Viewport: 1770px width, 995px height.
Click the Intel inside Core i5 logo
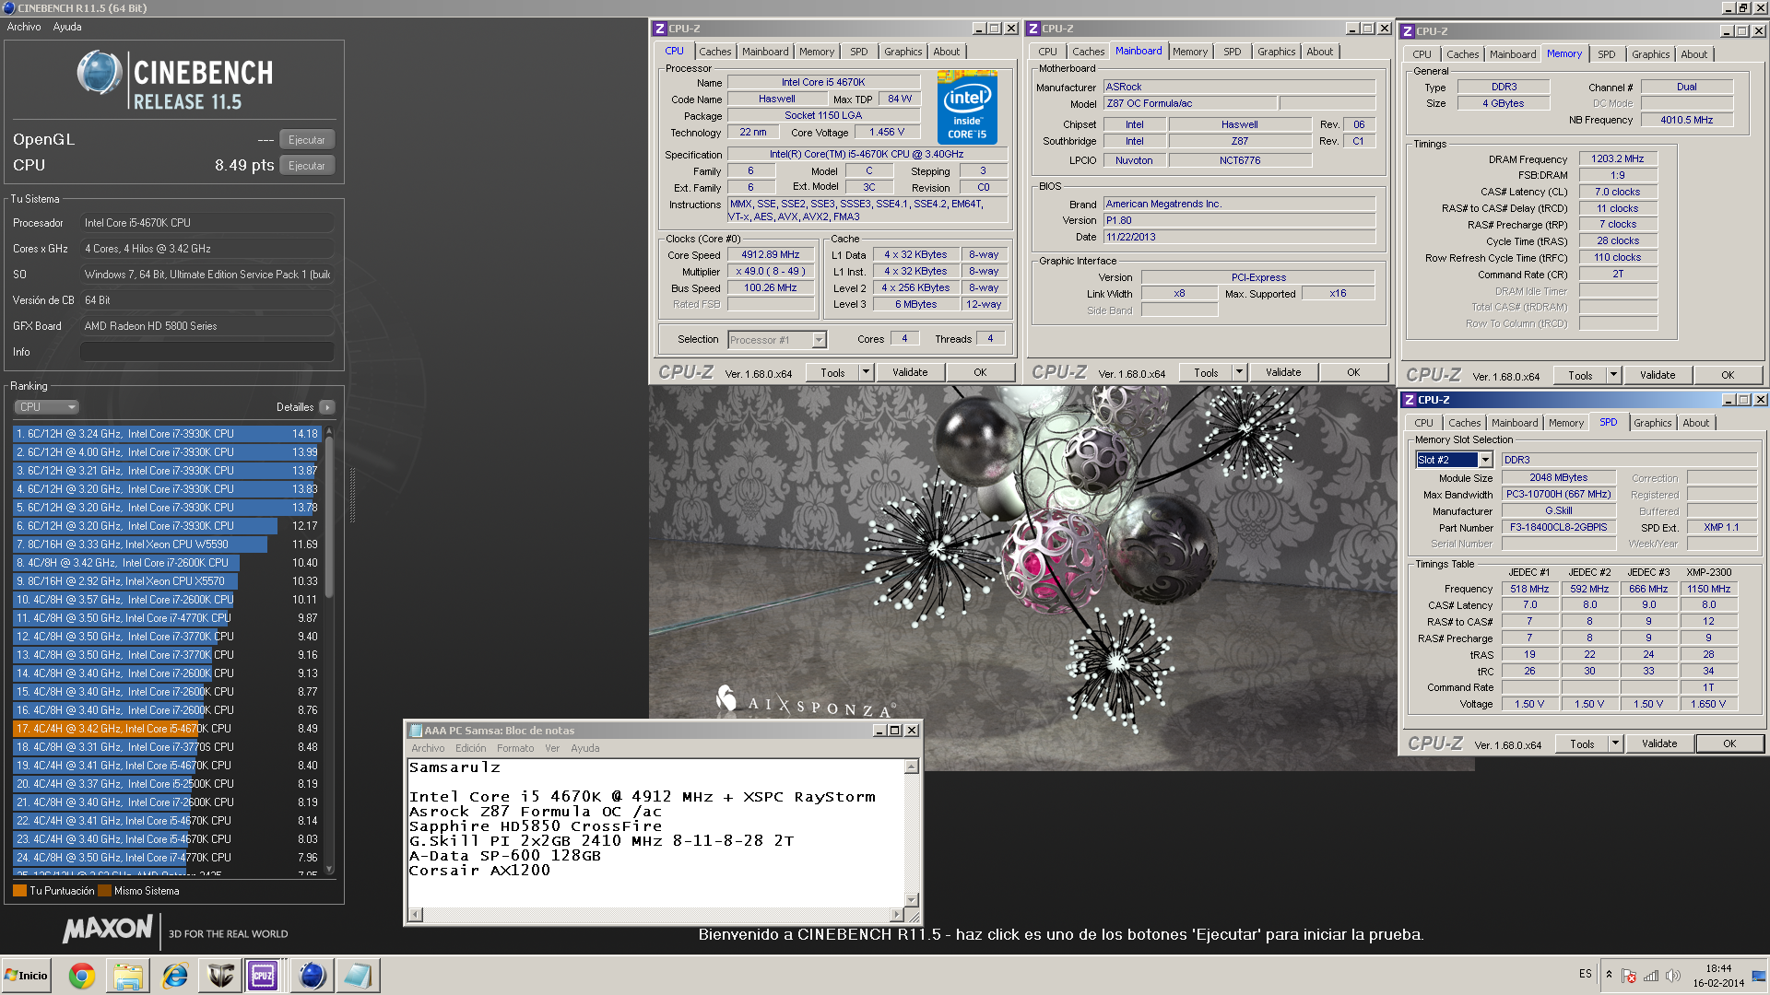coord(967,108)
